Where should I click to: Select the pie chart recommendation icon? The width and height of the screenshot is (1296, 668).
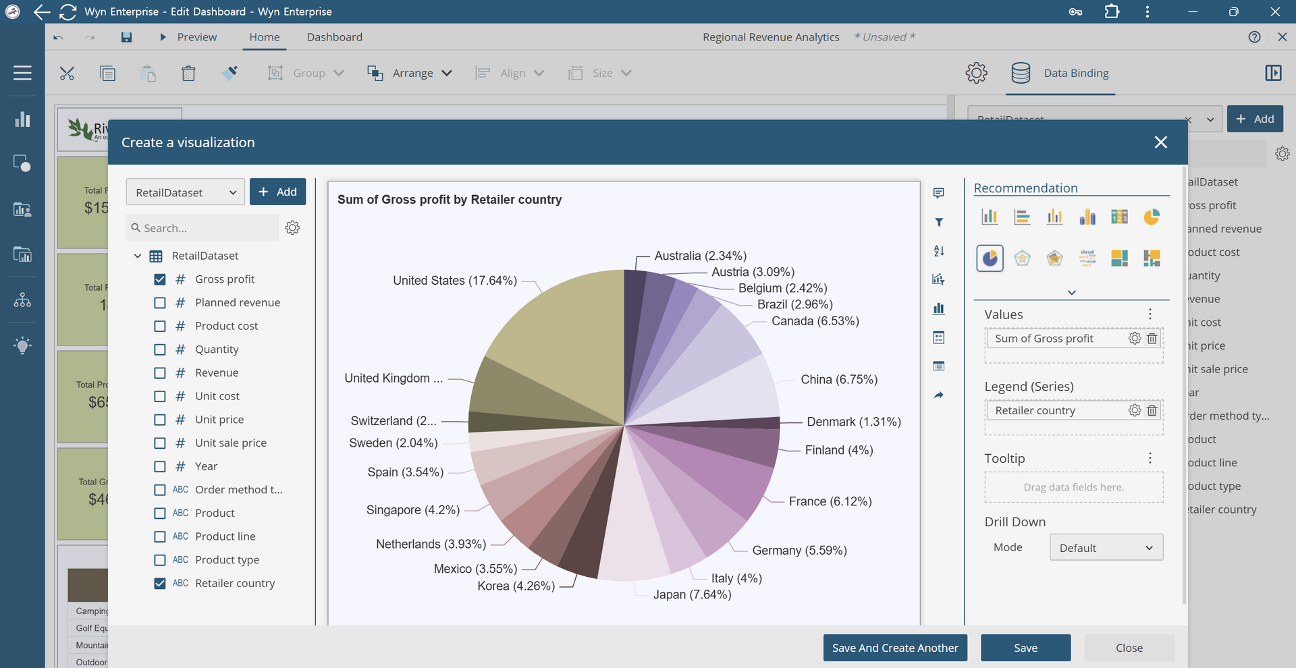coord(1152,217)
